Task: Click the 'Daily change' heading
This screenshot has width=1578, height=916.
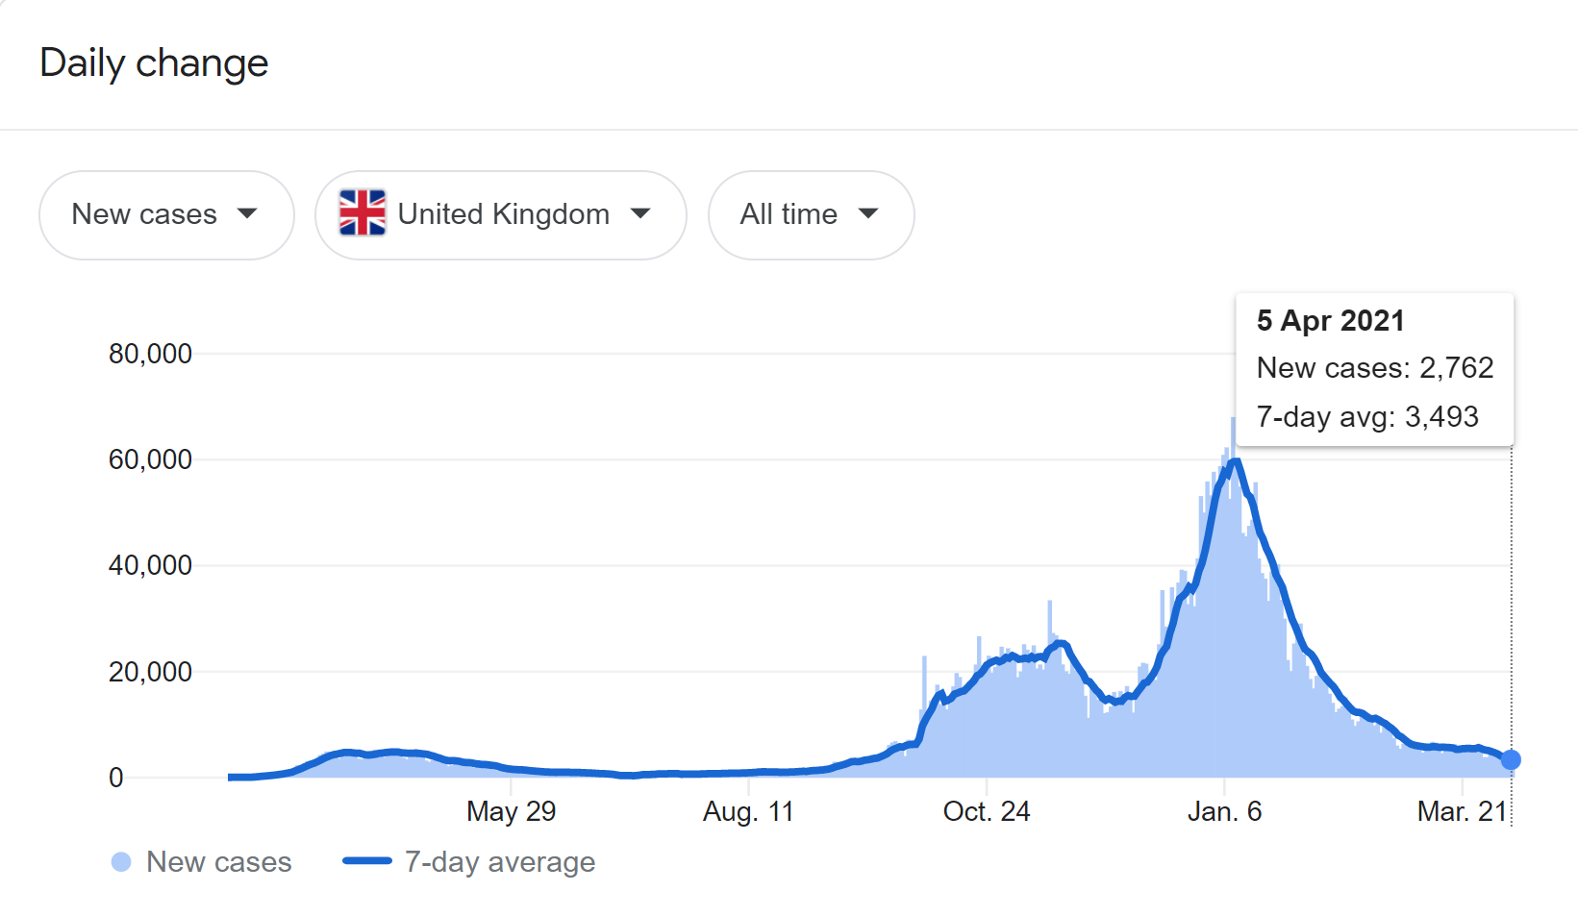Action: [x=154, y=63]
